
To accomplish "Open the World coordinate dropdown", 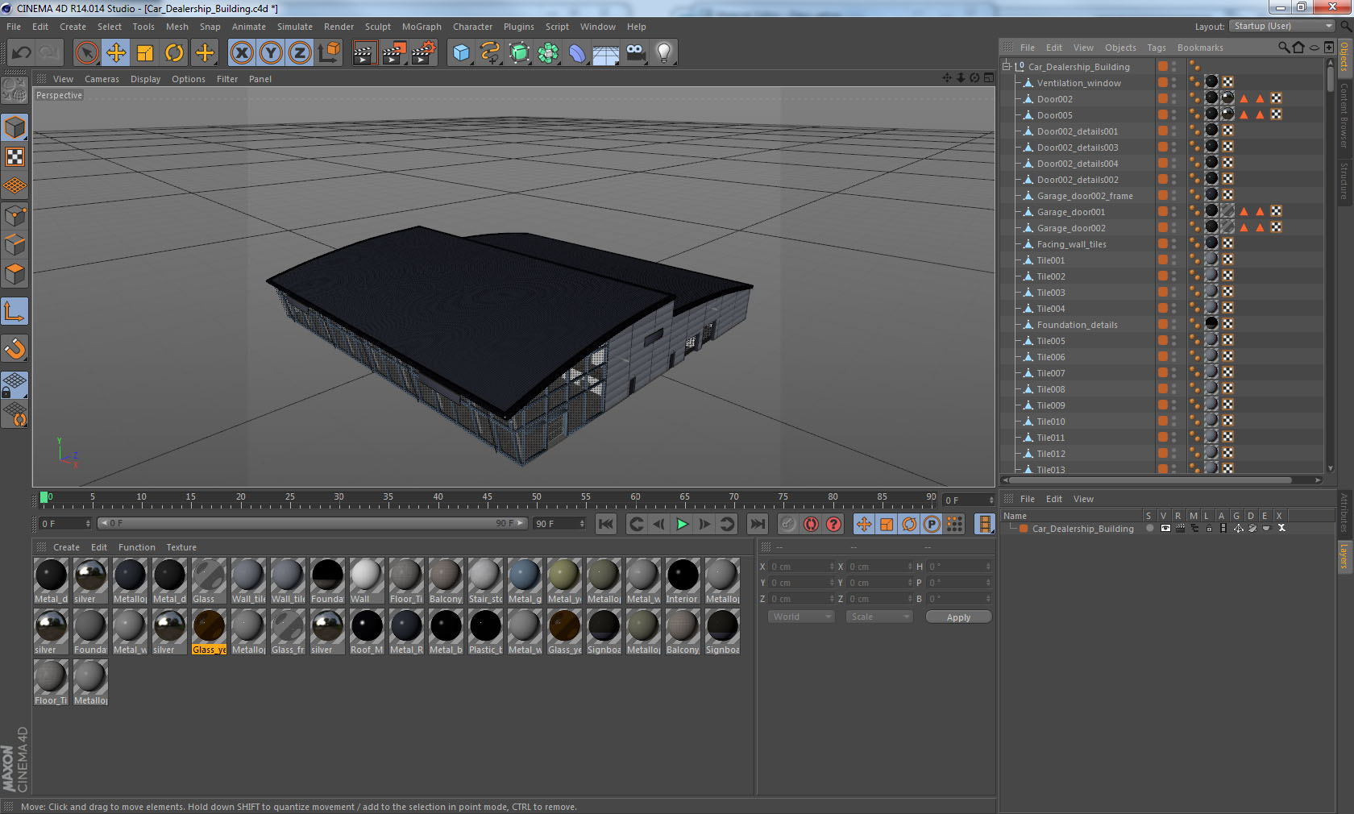I will (x=801, y=617).
